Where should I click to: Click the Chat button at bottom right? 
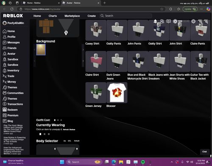coord(204,152)
